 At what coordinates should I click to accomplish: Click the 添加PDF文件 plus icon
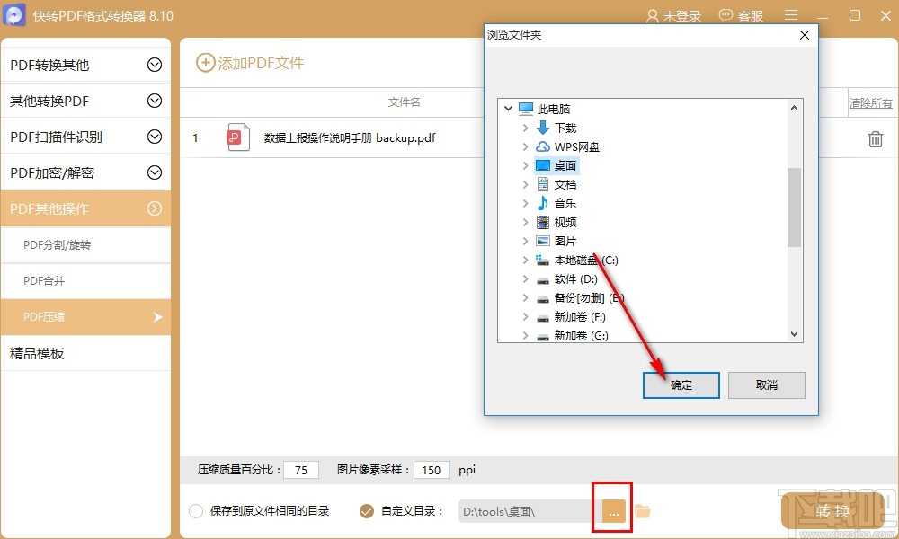(x=205, y=63)
